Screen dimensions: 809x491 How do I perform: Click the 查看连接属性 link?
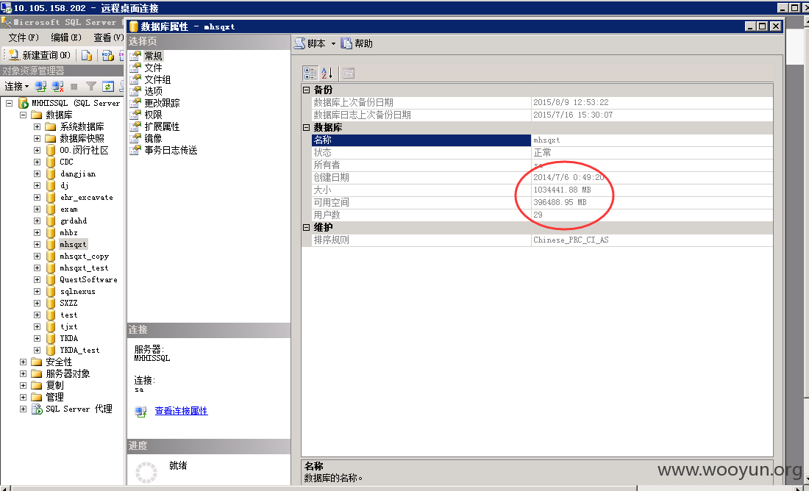click(181, 411)
